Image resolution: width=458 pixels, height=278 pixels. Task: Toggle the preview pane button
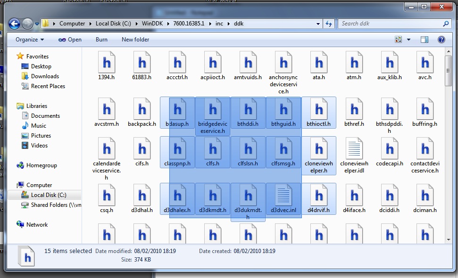[425, 40]
